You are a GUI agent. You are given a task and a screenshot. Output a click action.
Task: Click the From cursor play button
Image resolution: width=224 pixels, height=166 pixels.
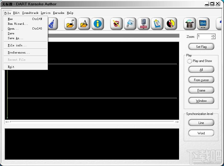[x=201, y=80]
